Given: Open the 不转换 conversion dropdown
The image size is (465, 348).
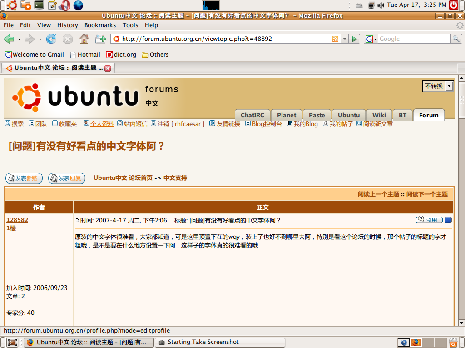Looking at the screenshot, I should 438,86.
